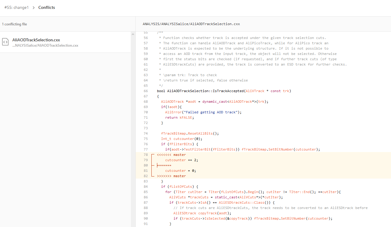Viewport: 391px width, 227px height.
Task: Click the dynamic_cast line 68
Action: coord(215,102)
